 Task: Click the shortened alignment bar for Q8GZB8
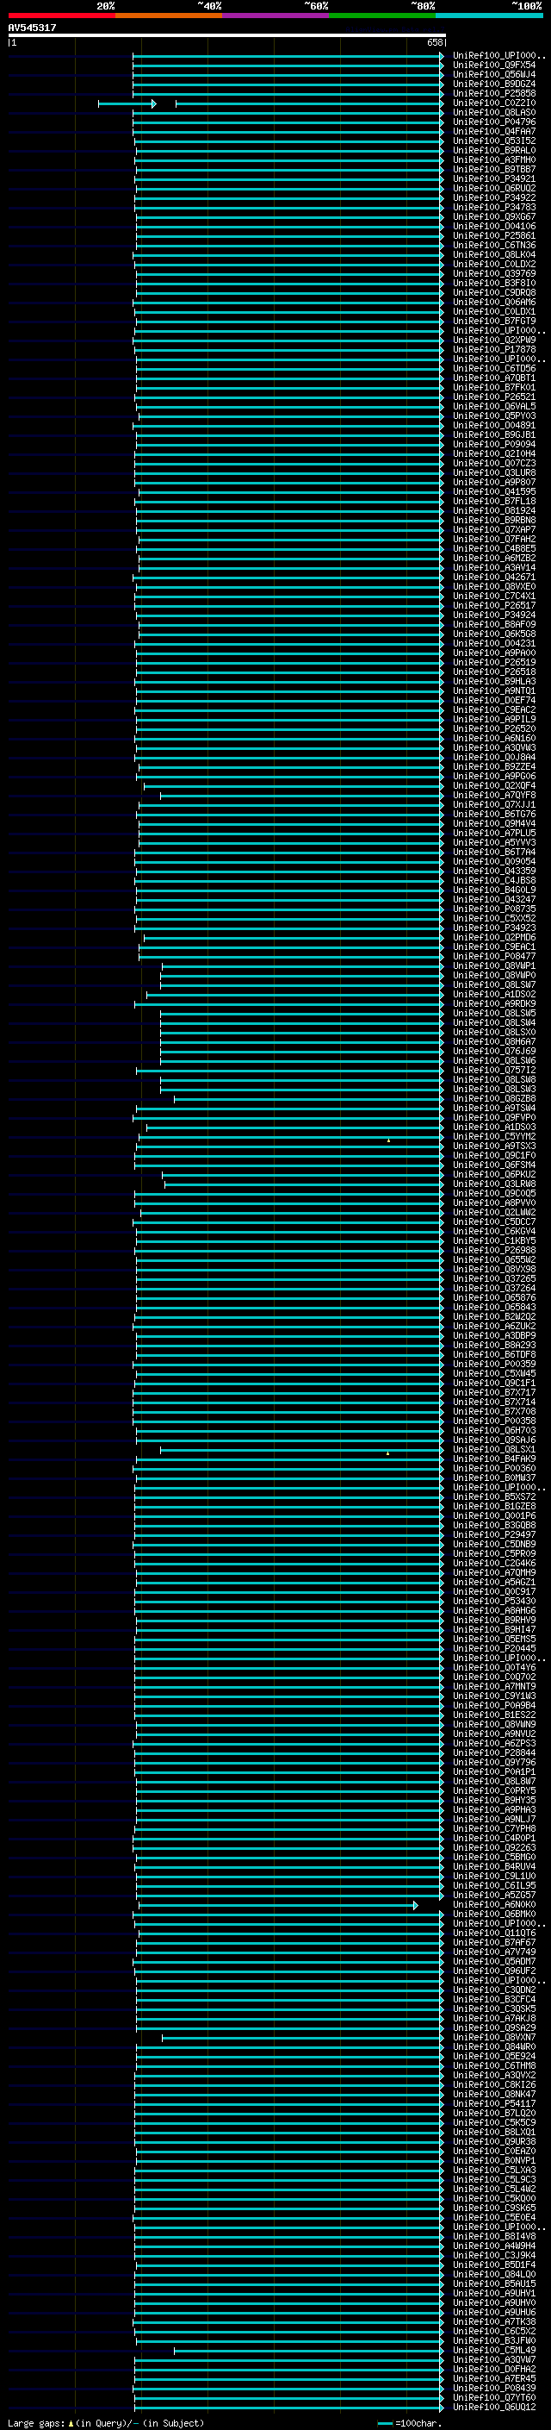point(309,1099)
